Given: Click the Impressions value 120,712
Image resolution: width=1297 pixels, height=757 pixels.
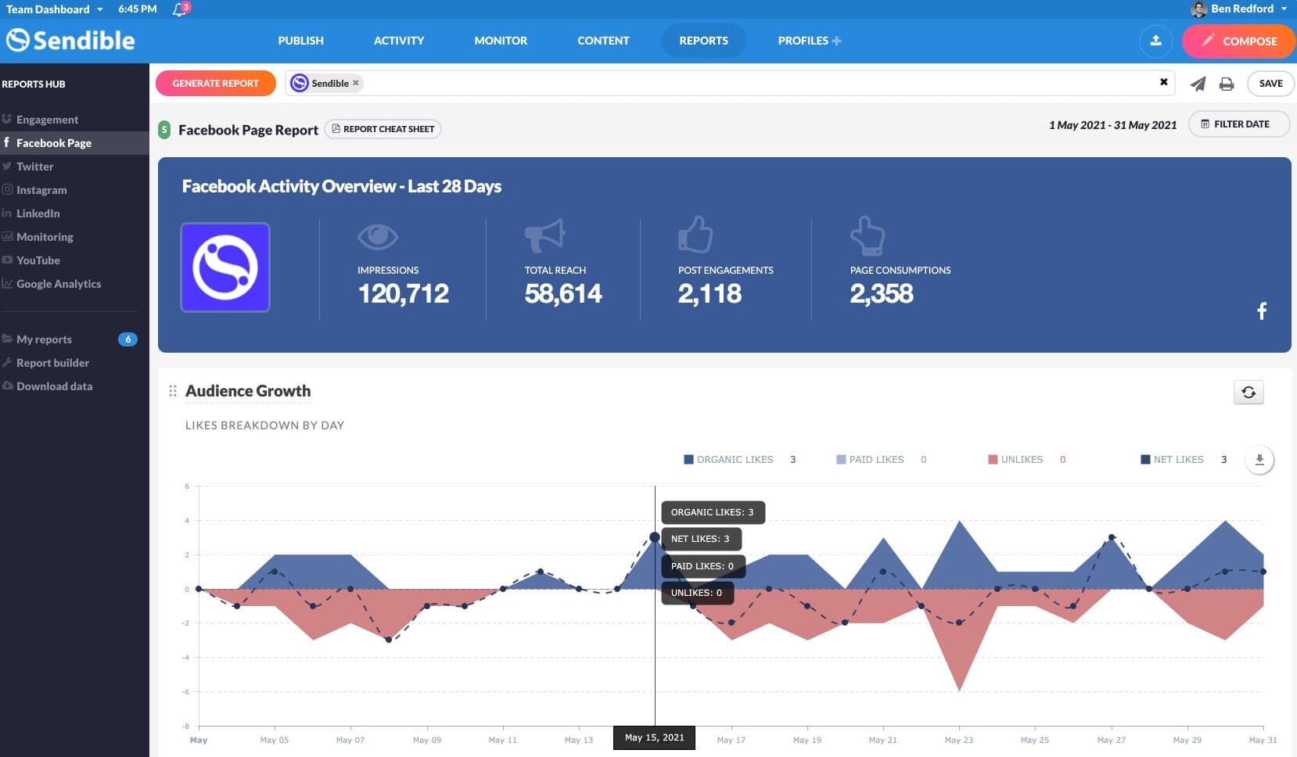Looking at the screenshot, I should click(x=403, y=294).
